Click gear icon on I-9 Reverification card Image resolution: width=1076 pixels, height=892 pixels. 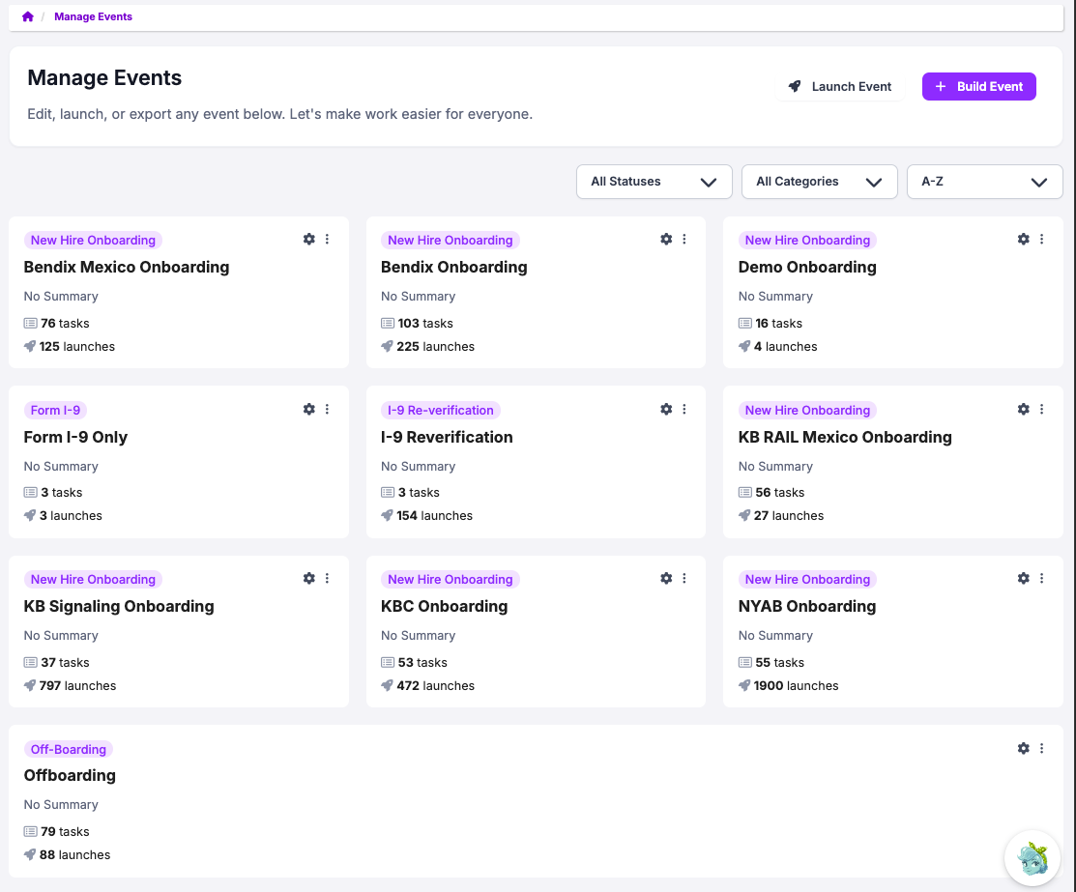click(x=666, y=409)
